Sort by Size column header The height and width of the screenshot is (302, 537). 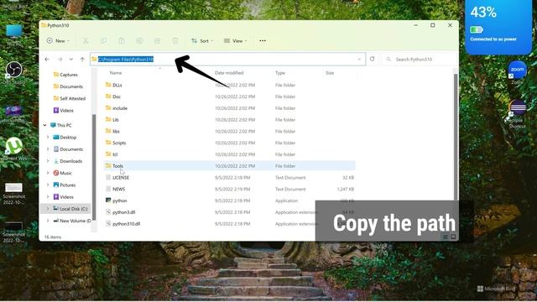330,73
